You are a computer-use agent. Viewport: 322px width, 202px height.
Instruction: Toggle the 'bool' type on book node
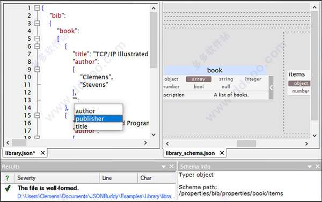tap(199, 87)
